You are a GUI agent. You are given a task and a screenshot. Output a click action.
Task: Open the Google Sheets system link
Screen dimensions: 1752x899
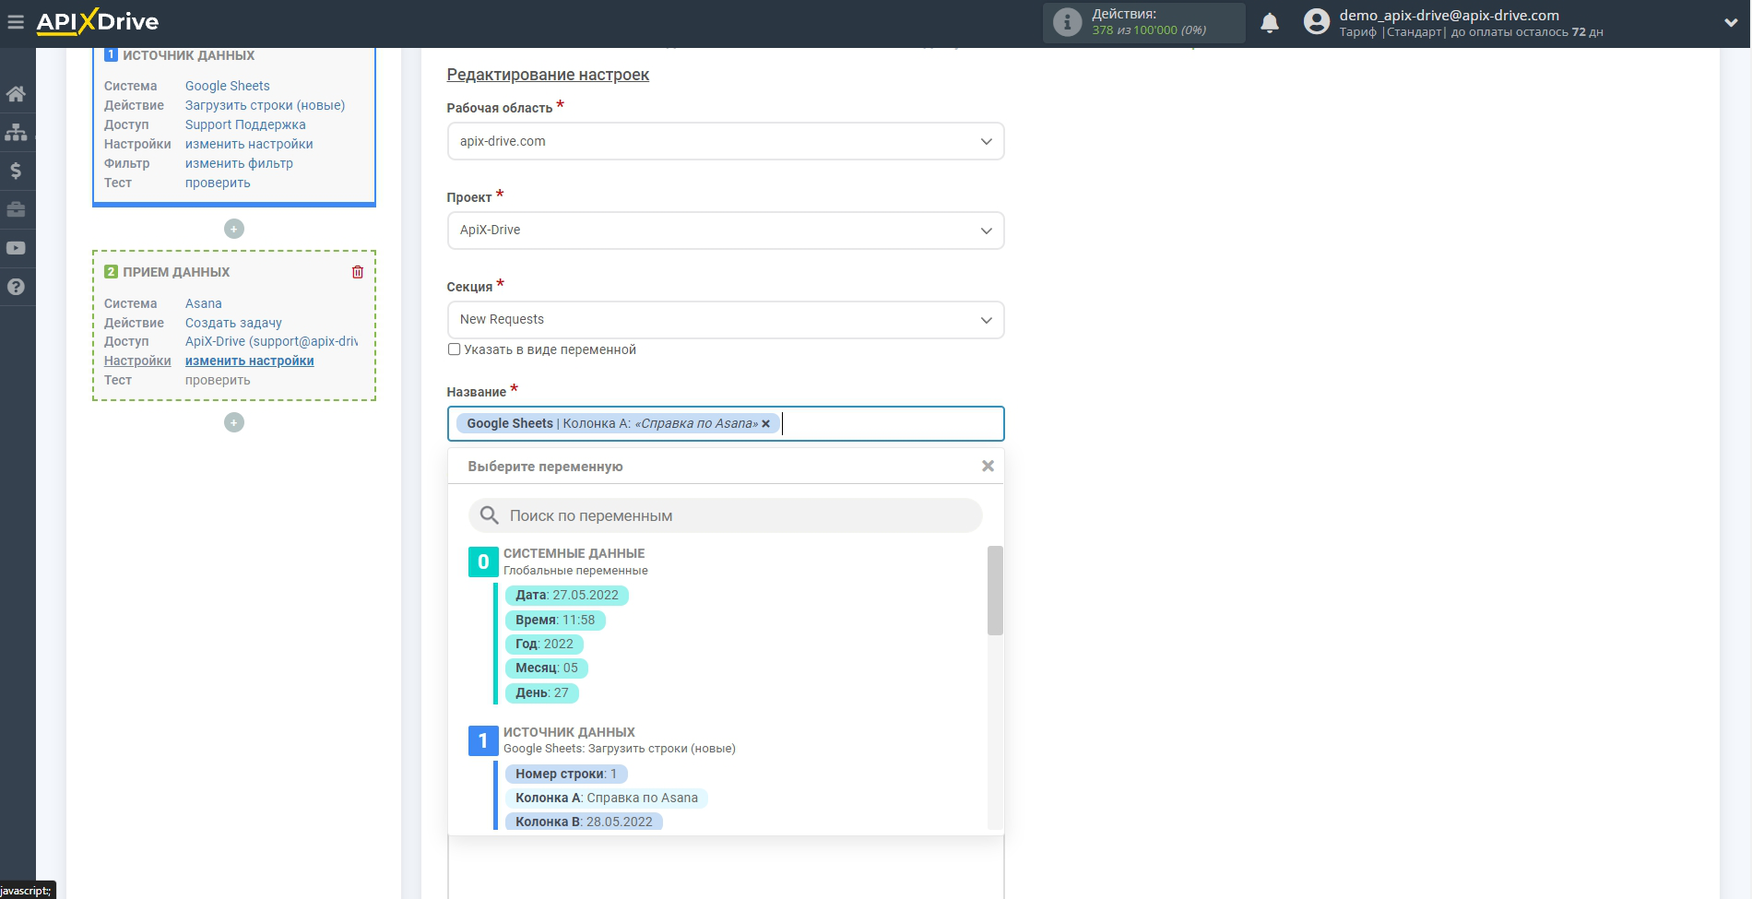click(228, 86)
